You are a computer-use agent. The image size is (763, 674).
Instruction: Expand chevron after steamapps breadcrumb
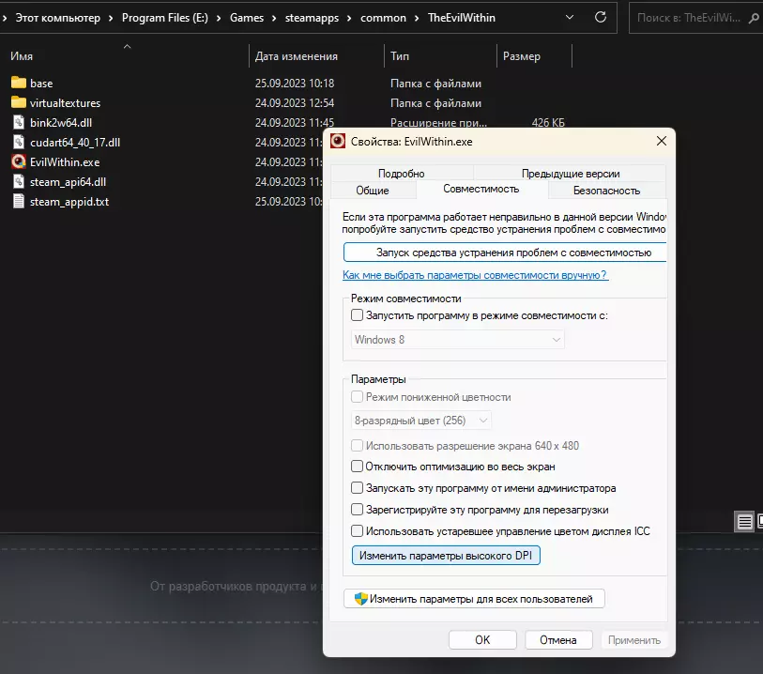[x=349, y=18]
